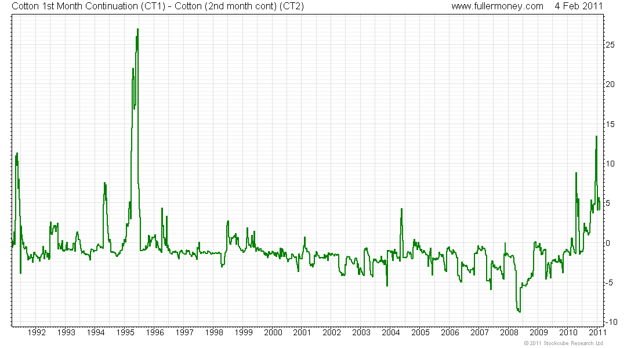
Task: Click the 1993 x-axis label
Action: coord(66,332)
